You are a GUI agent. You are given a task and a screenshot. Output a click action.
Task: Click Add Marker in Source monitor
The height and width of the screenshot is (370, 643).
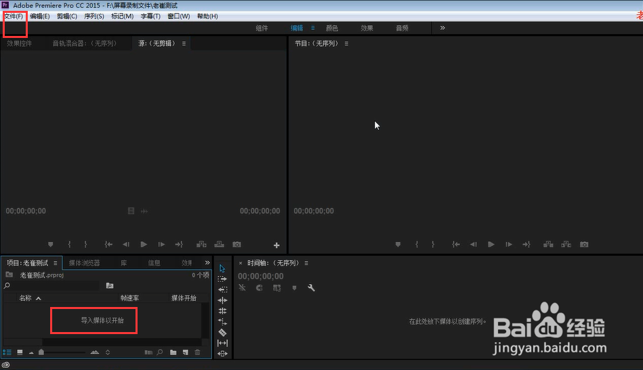coord(50,245)
